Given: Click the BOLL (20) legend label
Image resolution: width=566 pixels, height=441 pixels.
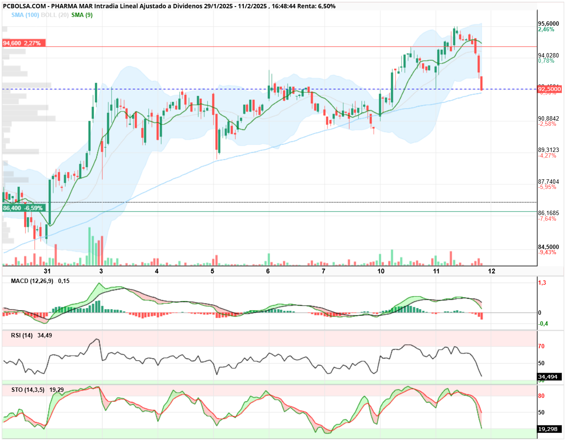Looking at the screenshot, I should coord(55,15).
